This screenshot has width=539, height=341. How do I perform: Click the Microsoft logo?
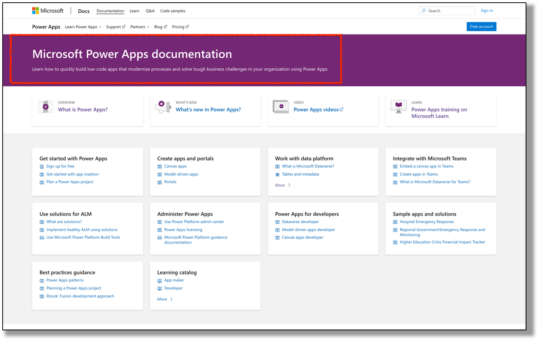pyautogui.click(x=48, y=11)
